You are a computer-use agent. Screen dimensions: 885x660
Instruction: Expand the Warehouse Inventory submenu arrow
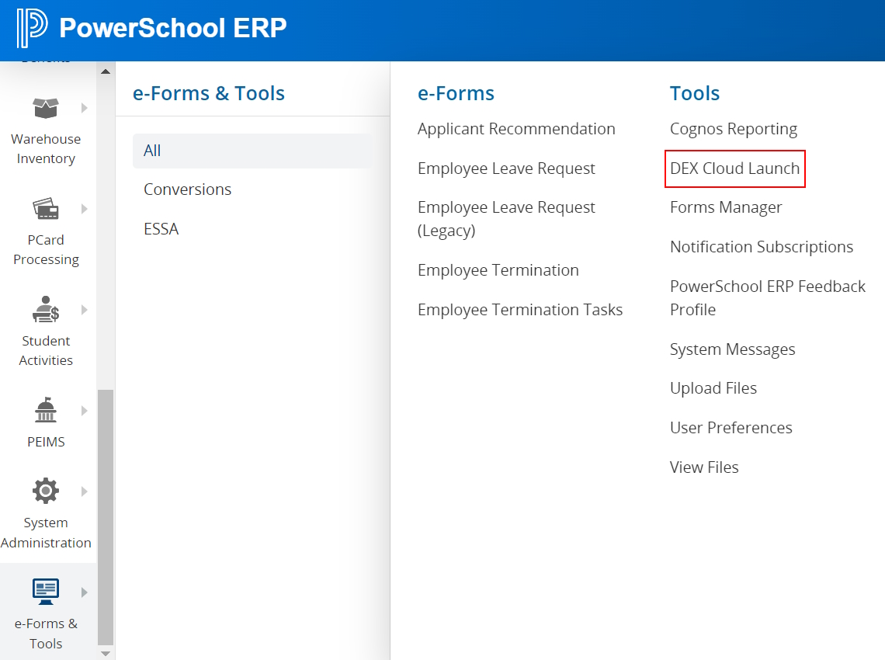pyautogui.click(x=85, y=108)
